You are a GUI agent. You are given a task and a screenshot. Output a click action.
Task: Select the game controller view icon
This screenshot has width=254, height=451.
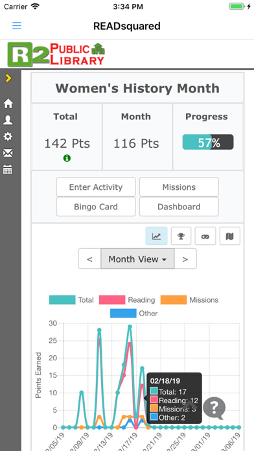(205, 236)
